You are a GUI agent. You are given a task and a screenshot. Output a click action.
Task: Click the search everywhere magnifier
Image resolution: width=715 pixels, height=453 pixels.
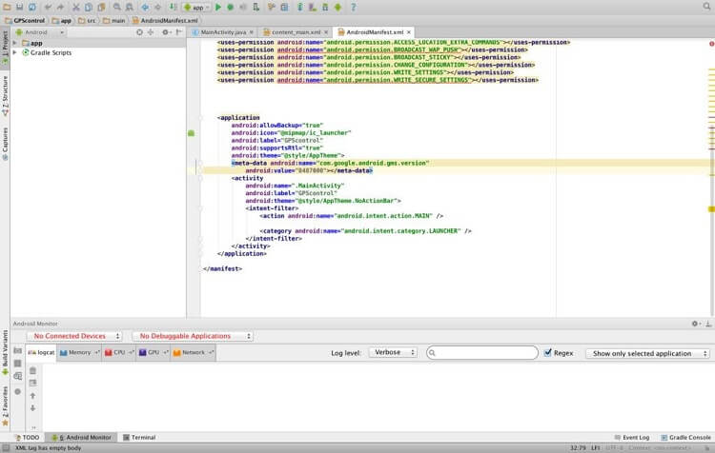(x=706, y=7)
